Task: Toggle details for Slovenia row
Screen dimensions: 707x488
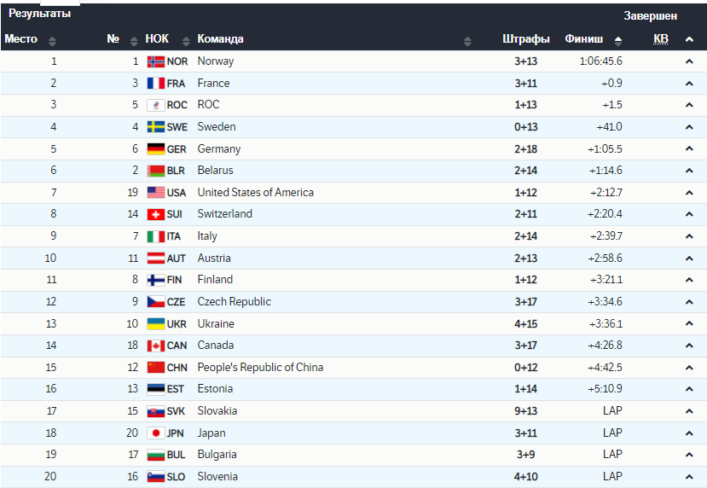Action: 689,477
